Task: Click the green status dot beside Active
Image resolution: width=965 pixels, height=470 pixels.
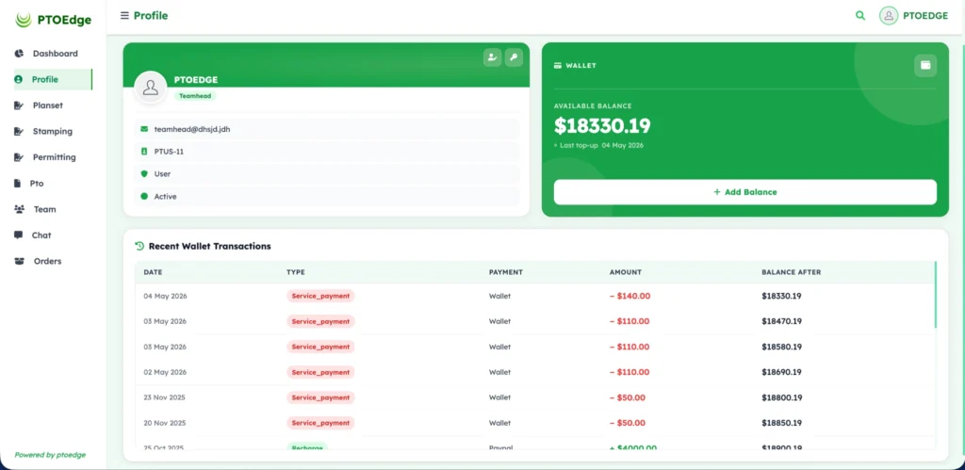Action: pyautogui.click(x=144, y=196)
